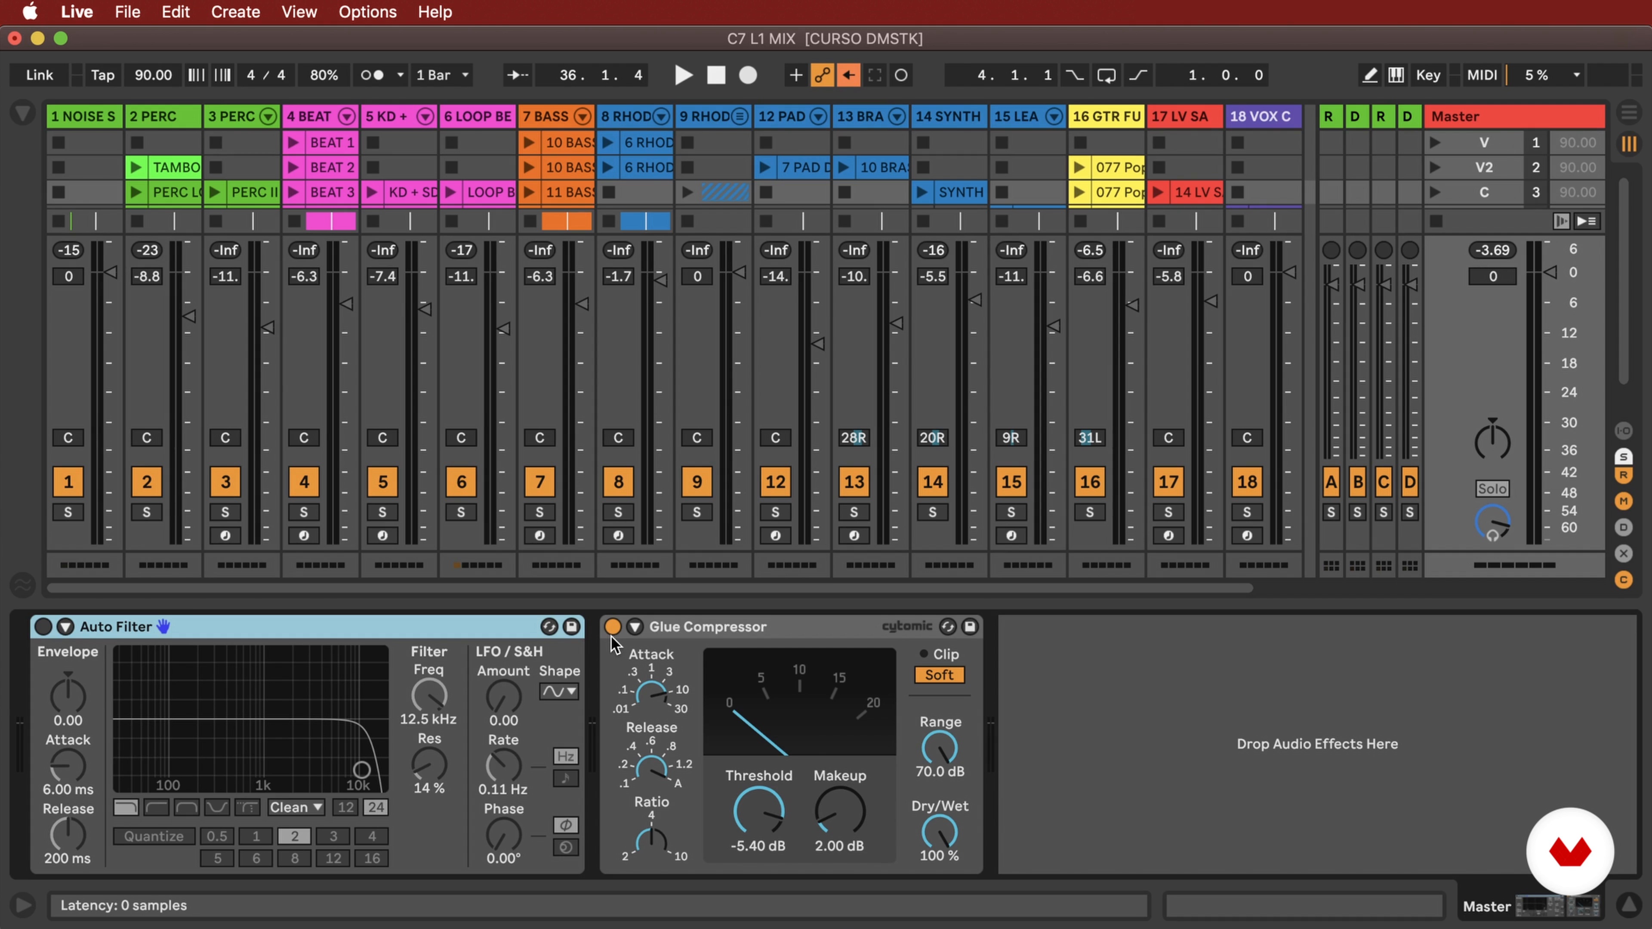Toggle return A activator button
Viewport: 1652px width, 929px height.
point(1331,482)
